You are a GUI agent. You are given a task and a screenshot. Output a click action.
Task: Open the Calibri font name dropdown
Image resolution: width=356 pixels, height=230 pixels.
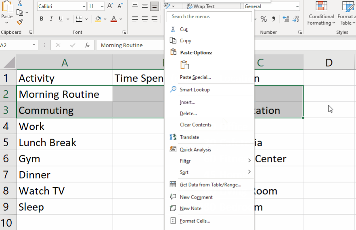[84, 6]
